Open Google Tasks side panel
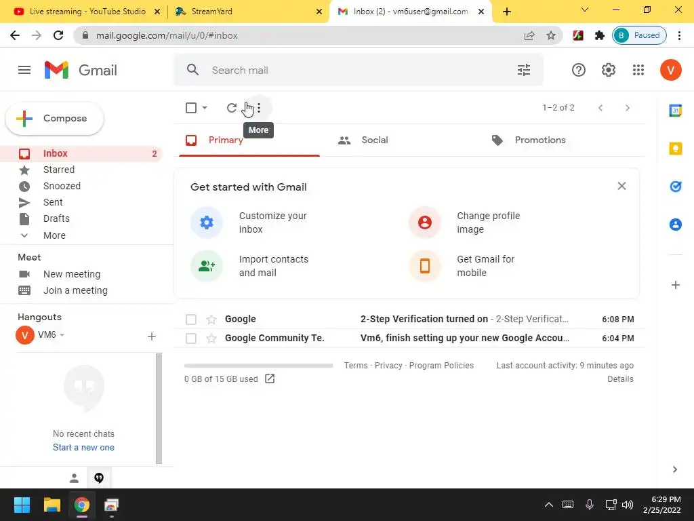 [x=675, y=187]
